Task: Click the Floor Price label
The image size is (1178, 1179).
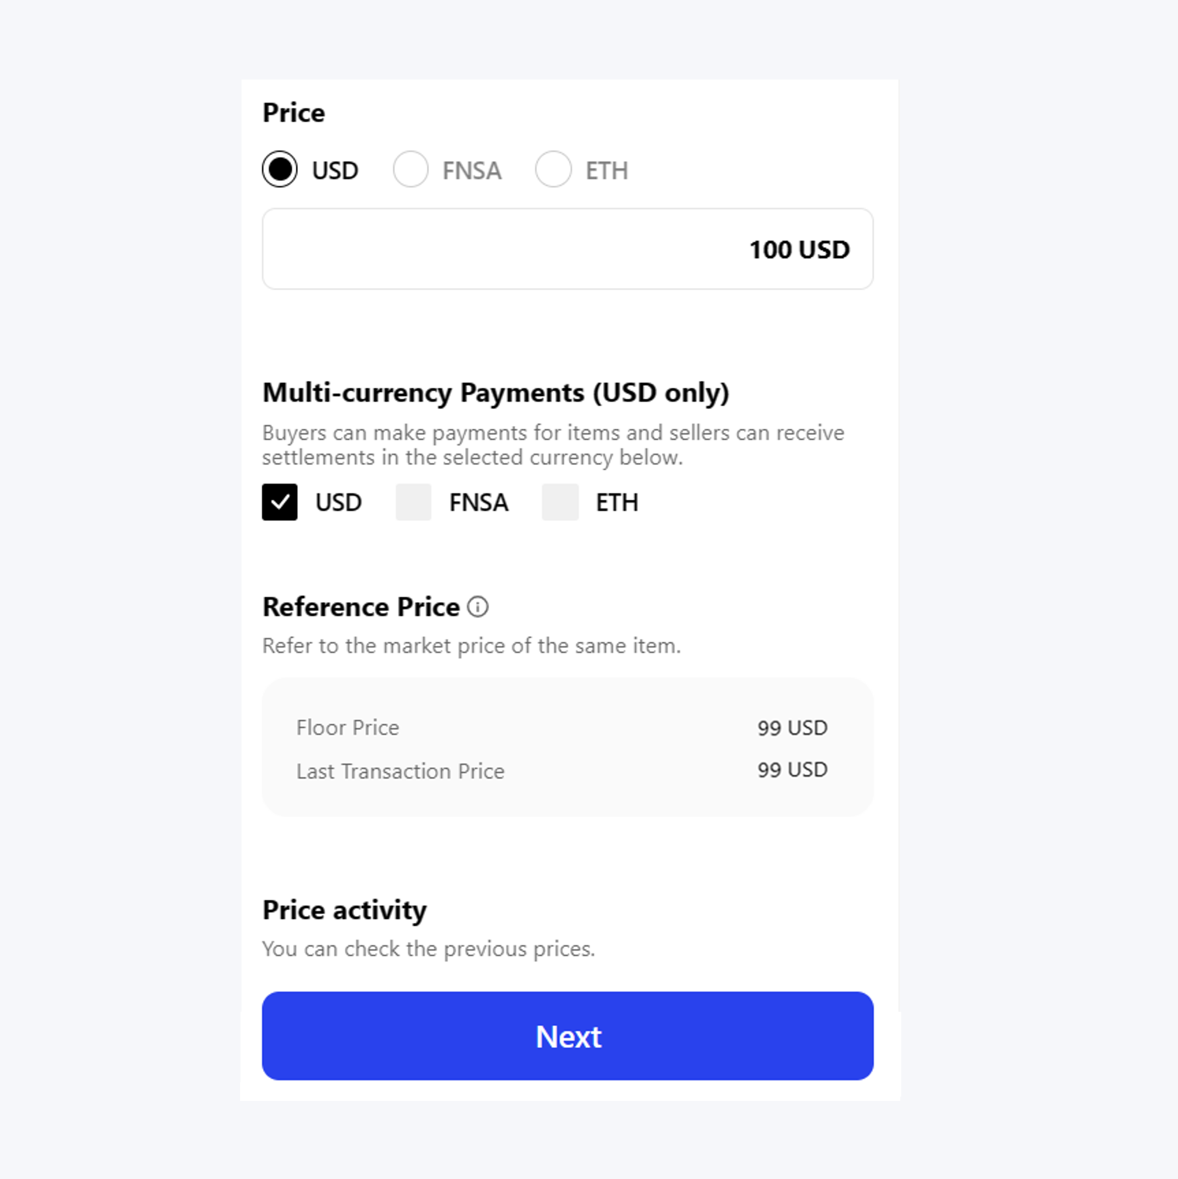Action: [347, 727]
